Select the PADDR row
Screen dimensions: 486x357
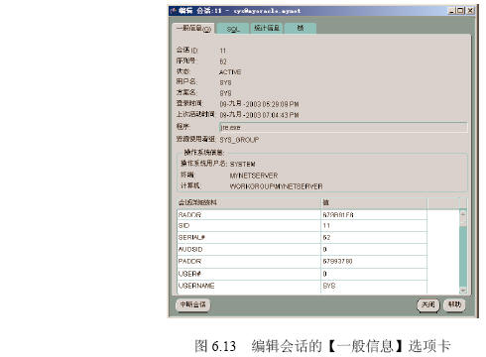coord(303,262)
